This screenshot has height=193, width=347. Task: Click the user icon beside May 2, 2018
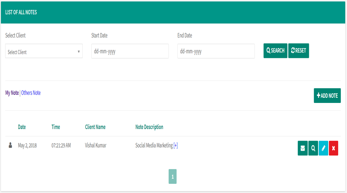pos(10,145)
